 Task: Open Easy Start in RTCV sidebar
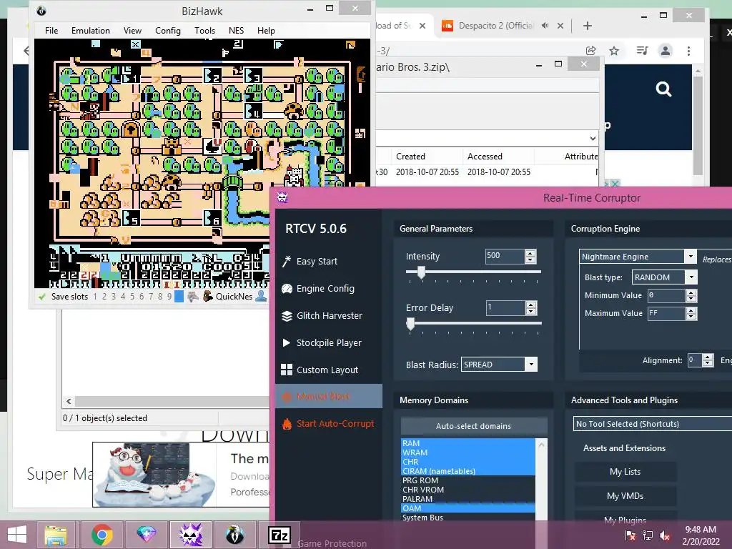(x=310, y=262)
